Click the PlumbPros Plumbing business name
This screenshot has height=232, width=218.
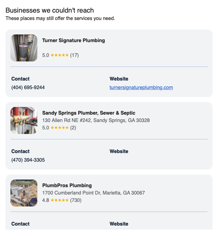[x=67, y=186]
